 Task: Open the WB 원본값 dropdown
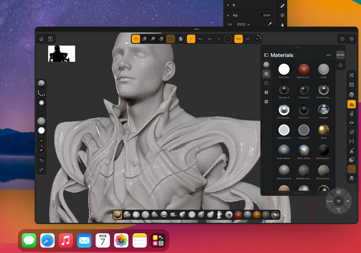[x=243, y=24]
